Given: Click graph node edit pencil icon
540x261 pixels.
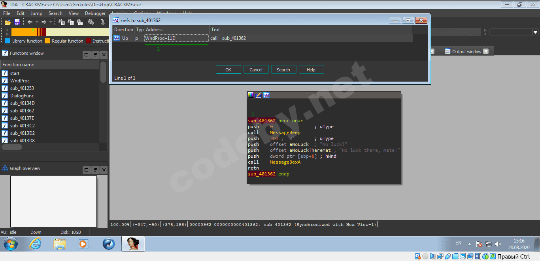Looking at the screenshot, I should point(259,95).
